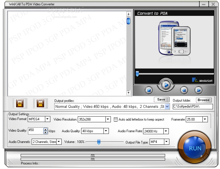This screenshot has height=169, width=220.
Task: Click inside the Output folder path field
Action: click(193, 106)
